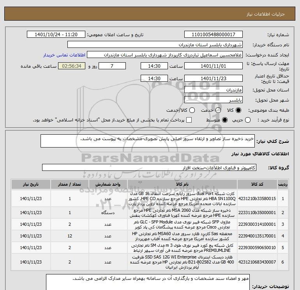This screenshot has height=290, width=300.
Task: Select the متوسط purchase type radio
Action: [x=225, y=120]
